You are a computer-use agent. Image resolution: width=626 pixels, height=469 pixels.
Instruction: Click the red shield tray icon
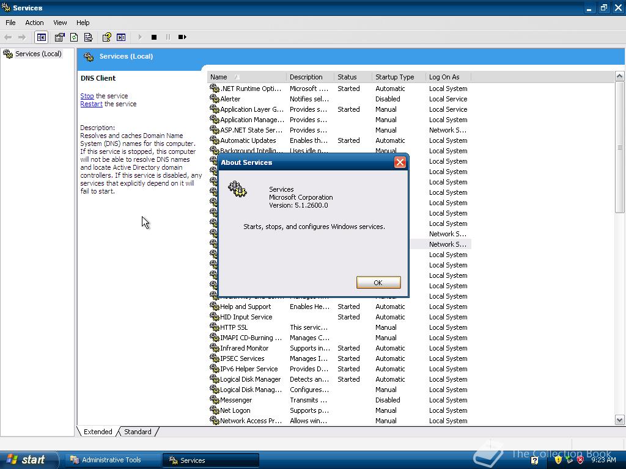[x=581, y=460]
